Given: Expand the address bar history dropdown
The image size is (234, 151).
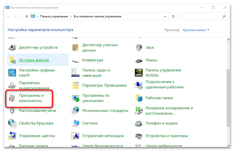Looking at the screenshot, I should [x=166, y=16].
